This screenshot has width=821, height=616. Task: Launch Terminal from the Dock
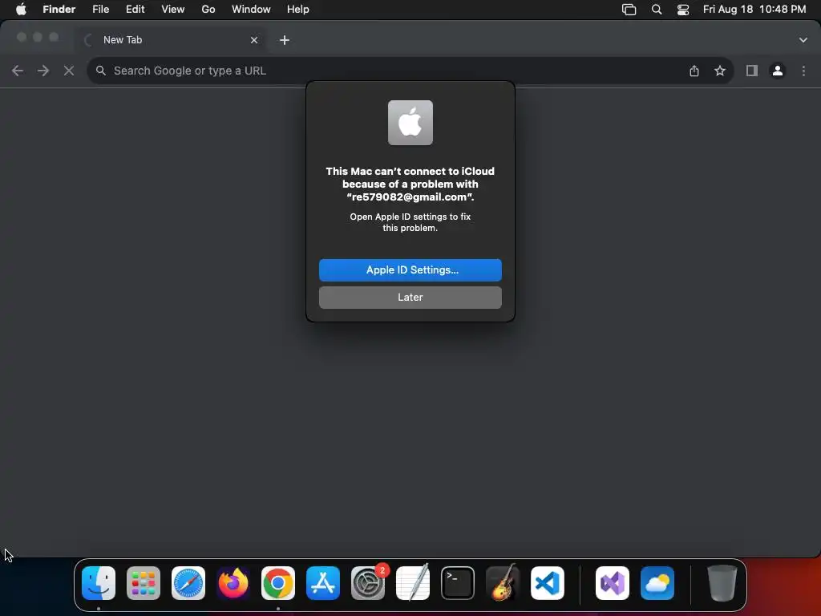point(458,583)
